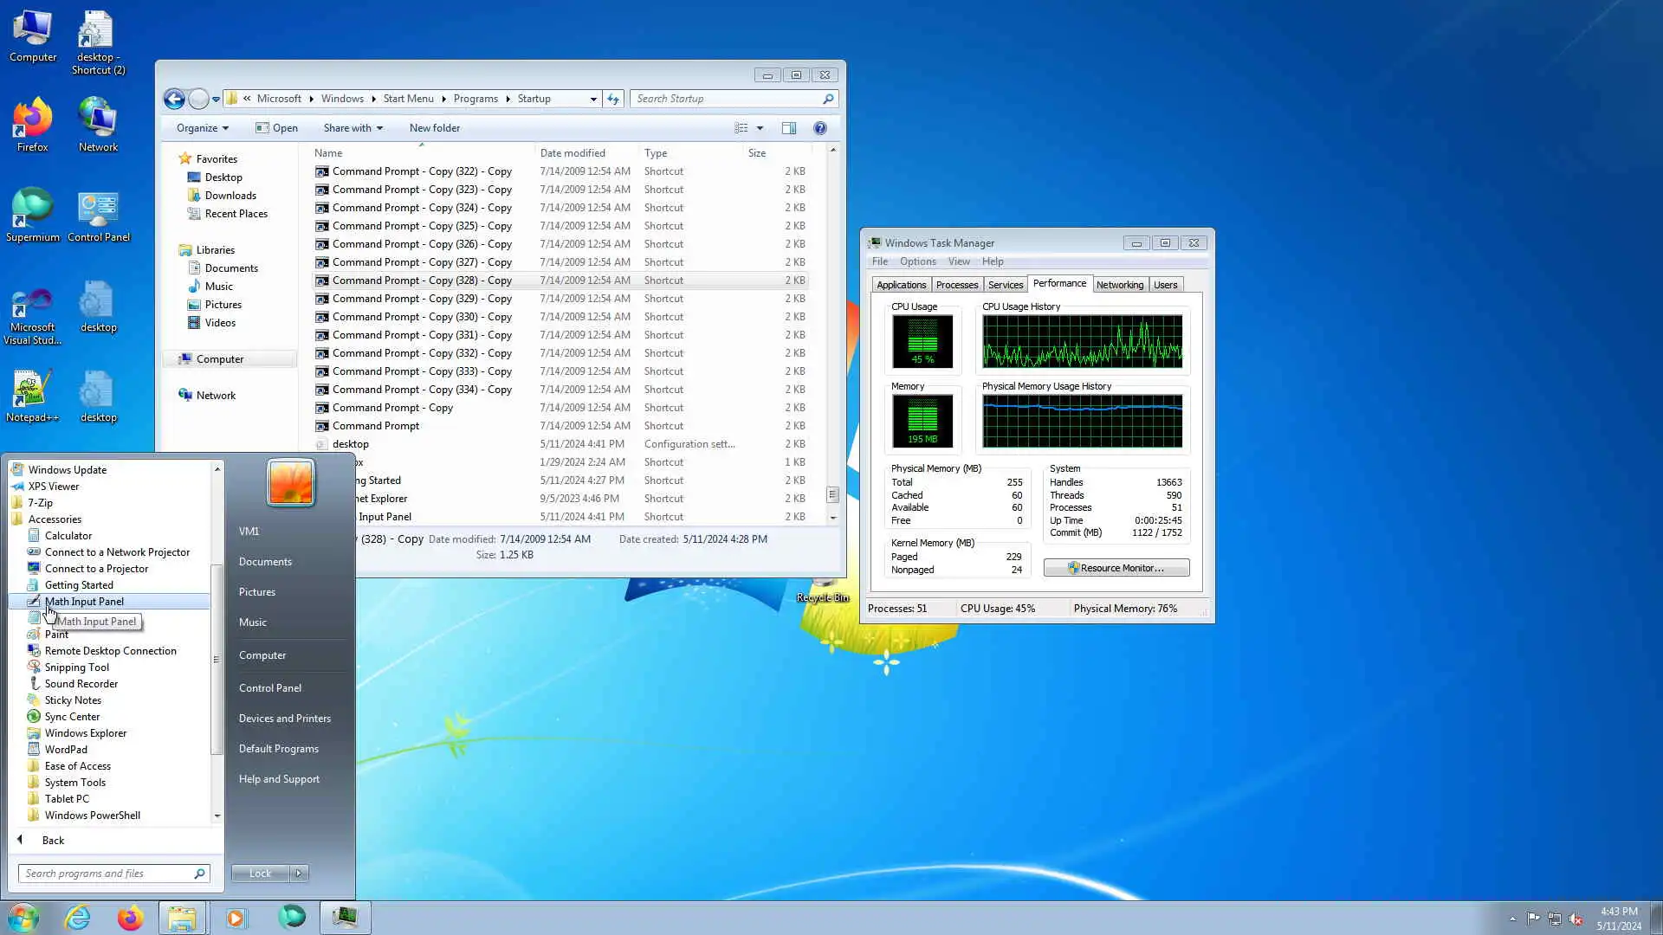Click the volume icon in system tray
The height and width of the screenshot is (935, 1663).
1576,919
